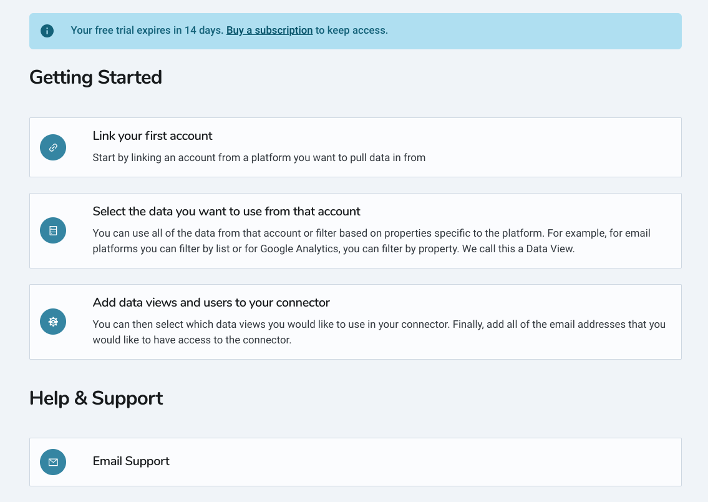Screen dimensions: 708x502
Task: Open the Select the data card
Action: (x=354, y=230)
